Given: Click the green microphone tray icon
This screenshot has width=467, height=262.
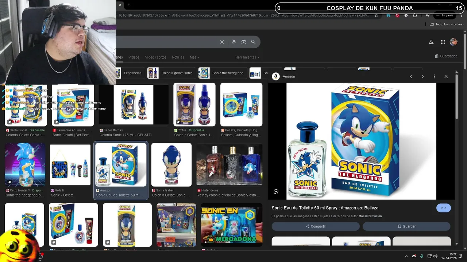Looking at the screenshot, I should pyautogui.click(x=422, y=256).
